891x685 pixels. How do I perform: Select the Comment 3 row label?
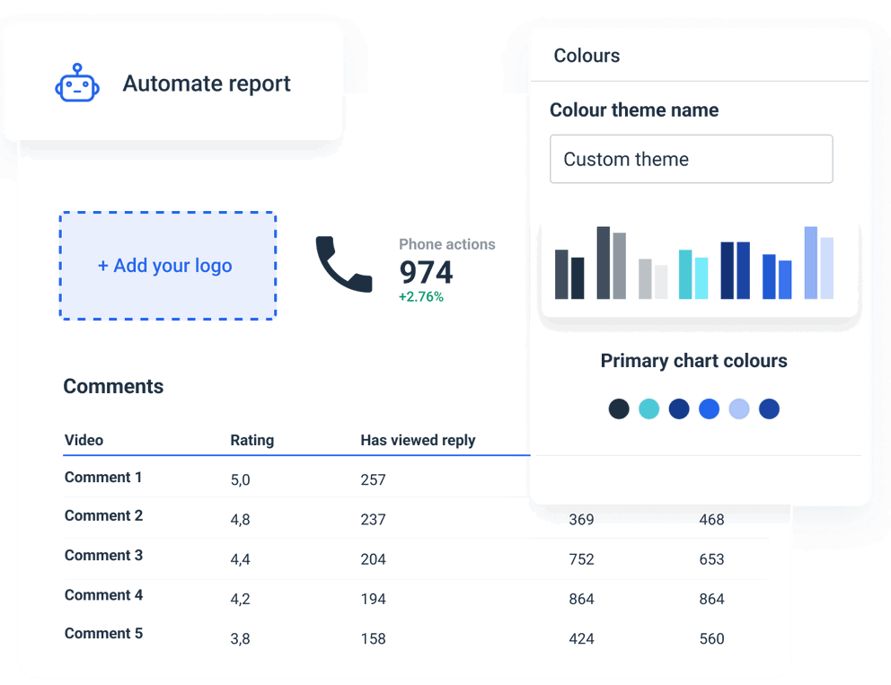point(103,556)
